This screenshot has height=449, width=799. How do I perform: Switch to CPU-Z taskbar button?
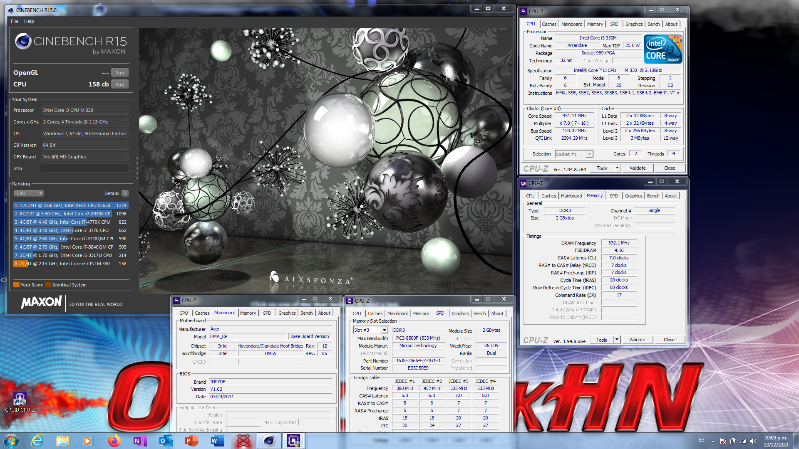tap(293, 441)
